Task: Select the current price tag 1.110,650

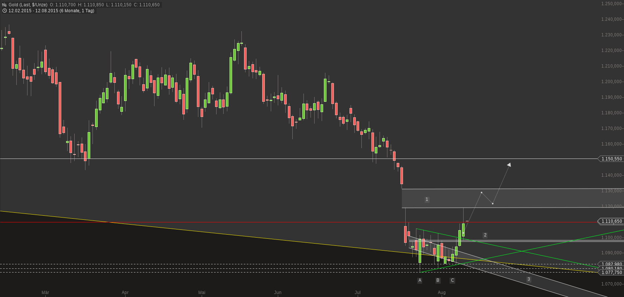Action: click(610, 221)
